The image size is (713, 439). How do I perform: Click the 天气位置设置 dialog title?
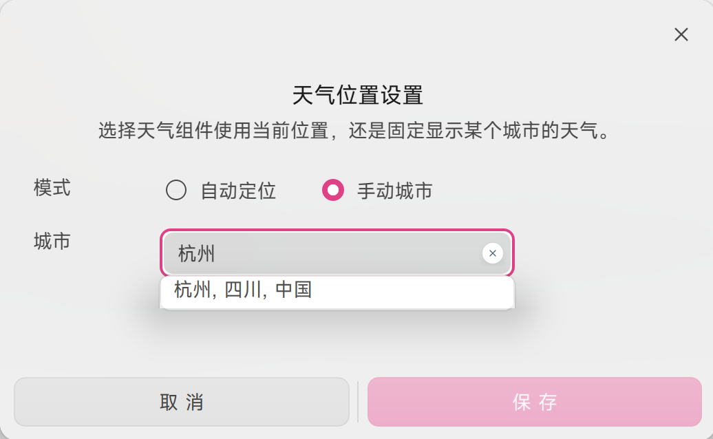357,95
